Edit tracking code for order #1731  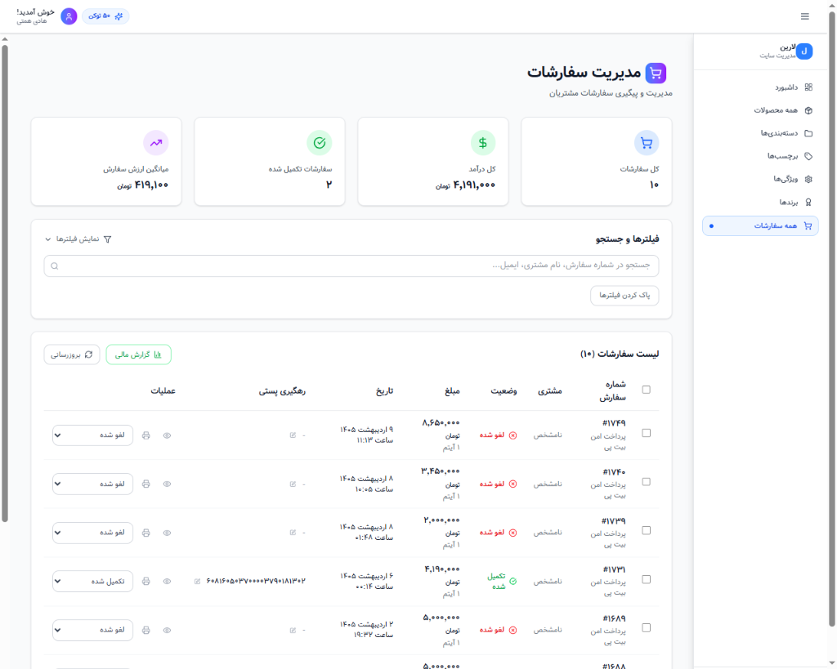[x=198, y=581]
